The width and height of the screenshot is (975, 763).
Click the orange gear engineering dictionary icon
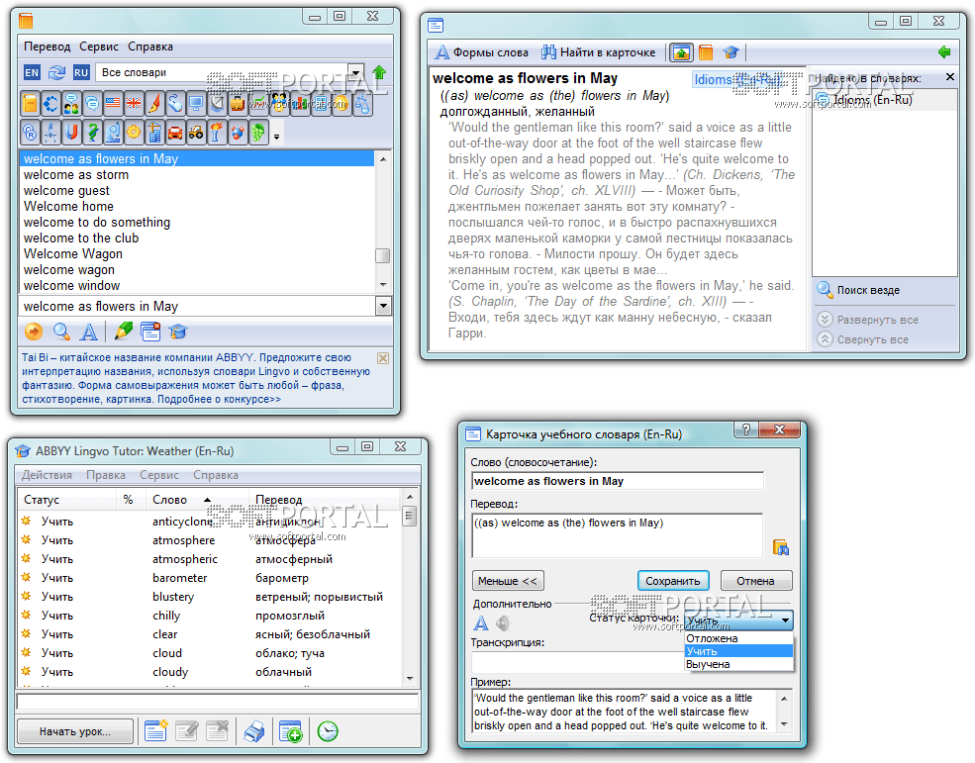click(x=134, y=132)
